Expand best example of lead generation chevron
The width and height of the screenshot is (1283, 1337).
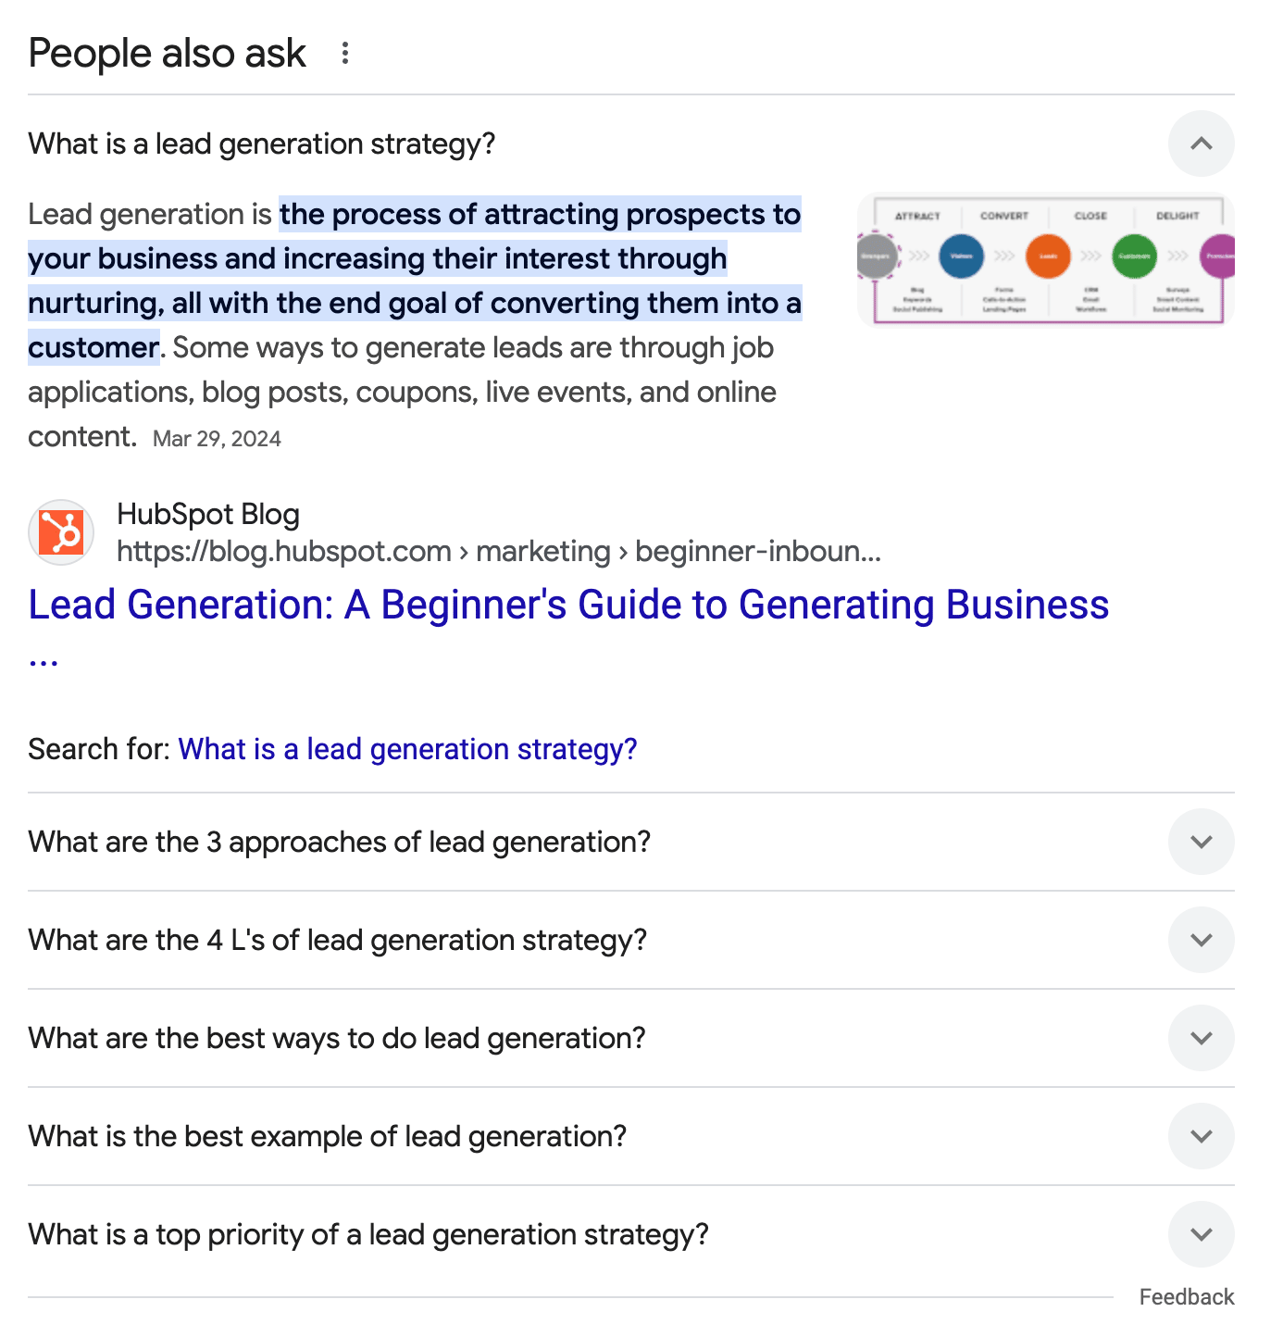(x=1201, y=1136)
